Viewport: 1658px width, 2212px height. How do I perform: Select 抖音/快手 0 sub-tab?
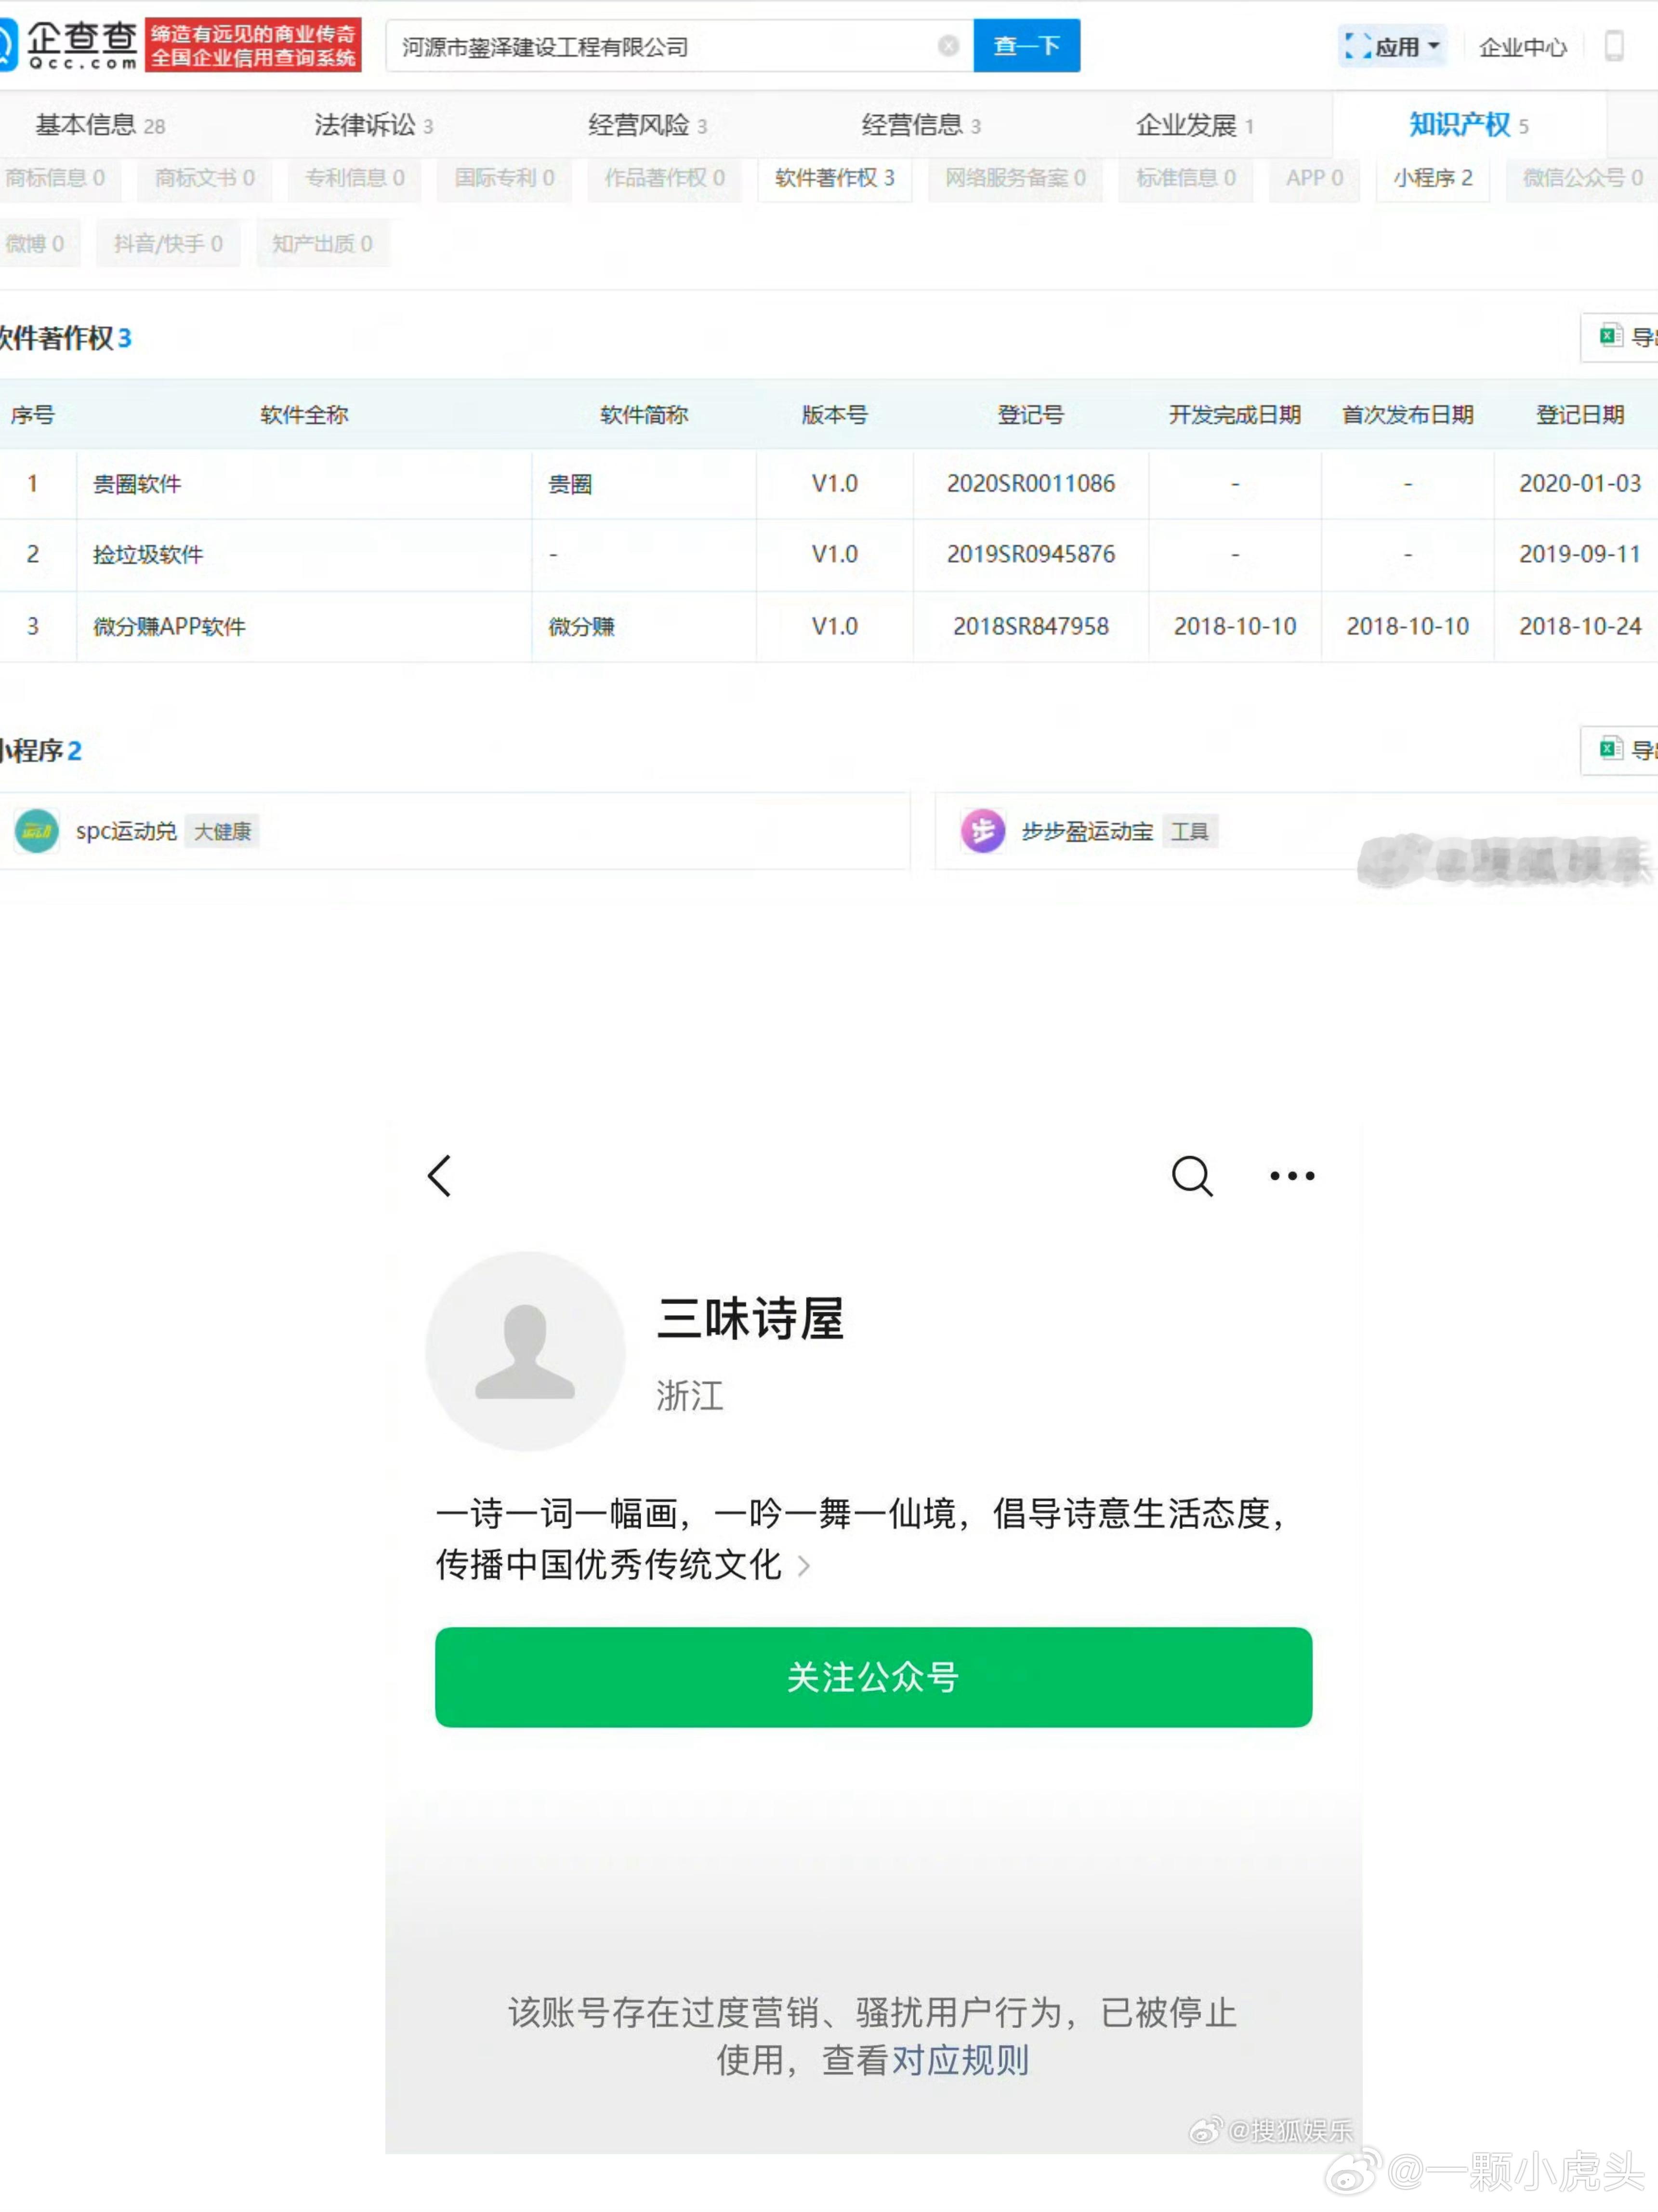[x=168, y=244]
